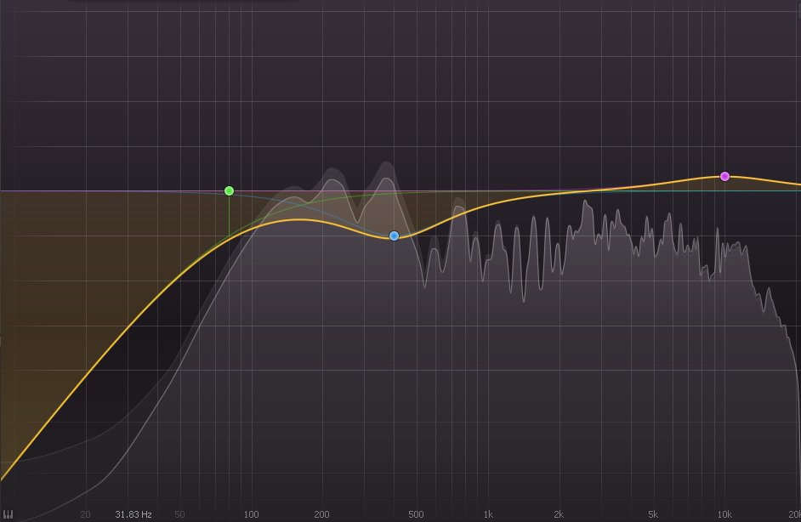Viewport: 801px width, 522px height.
Task: Click the 10k frequency axis label
Action: (724, 514)
